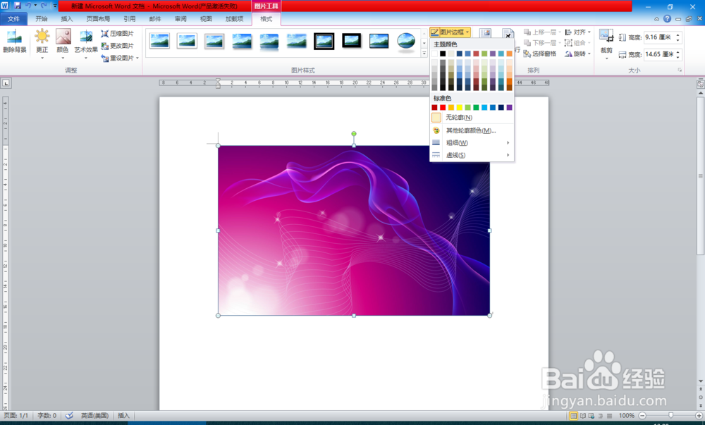Select print layout view icon

click(573, 416)
